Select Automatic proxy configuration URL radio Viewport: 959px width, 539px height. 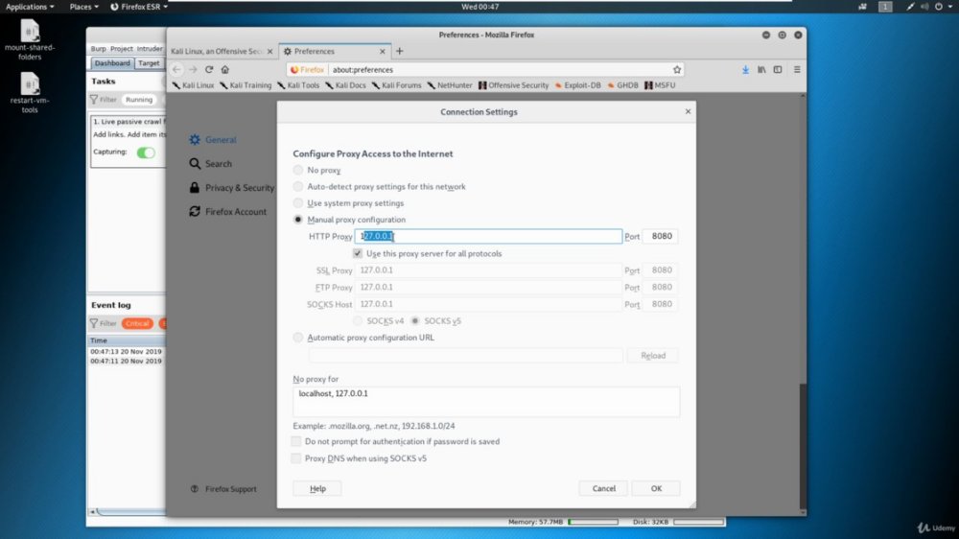(298, 337)
